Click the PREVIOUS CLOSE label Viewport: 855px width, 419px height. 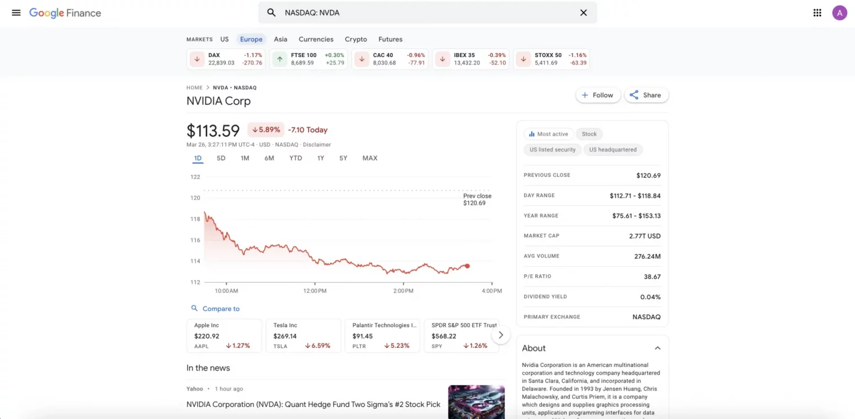coord(547,175)
